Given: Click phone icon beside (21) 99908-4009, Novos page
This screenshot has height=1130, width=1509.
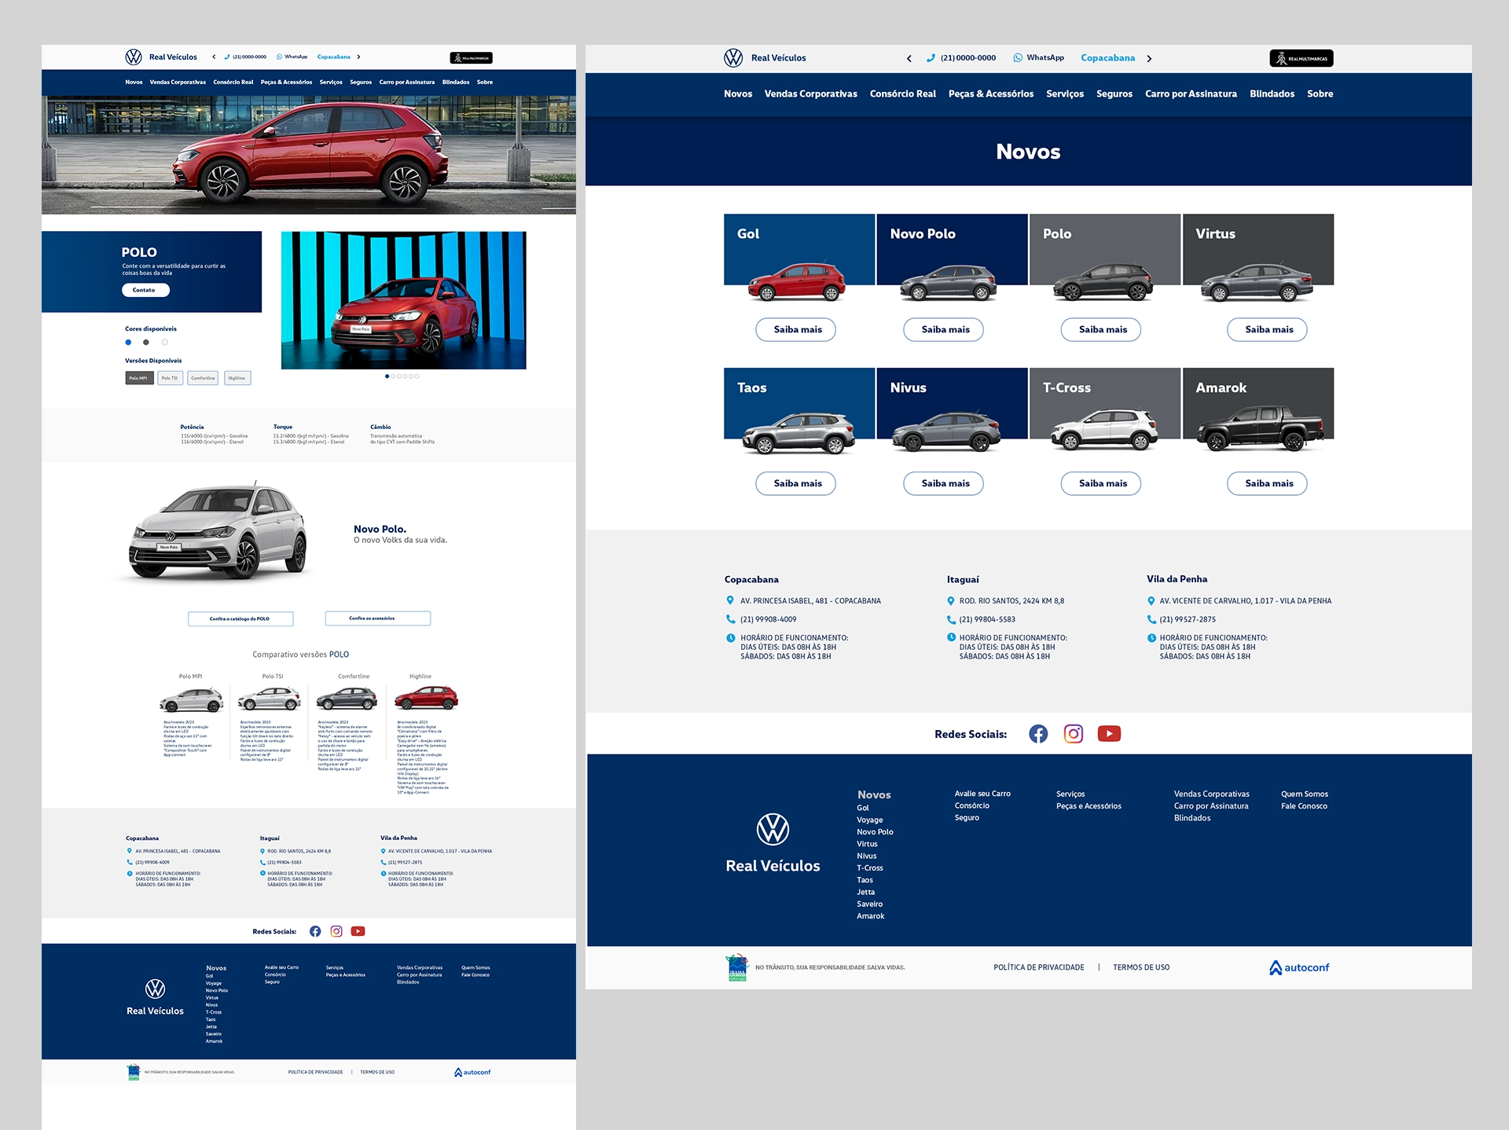Looking at the screenshot, I should (x=730, y=619).
